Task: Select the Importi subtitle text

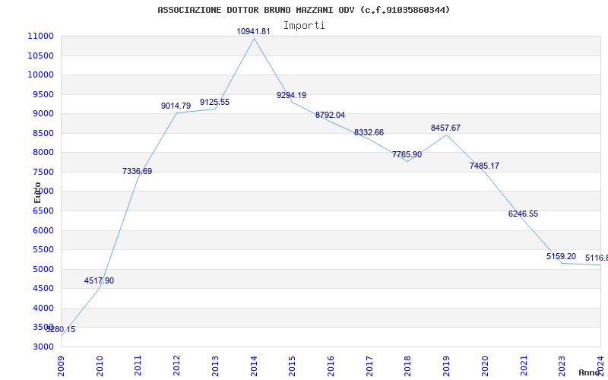Action: point(304,26)
